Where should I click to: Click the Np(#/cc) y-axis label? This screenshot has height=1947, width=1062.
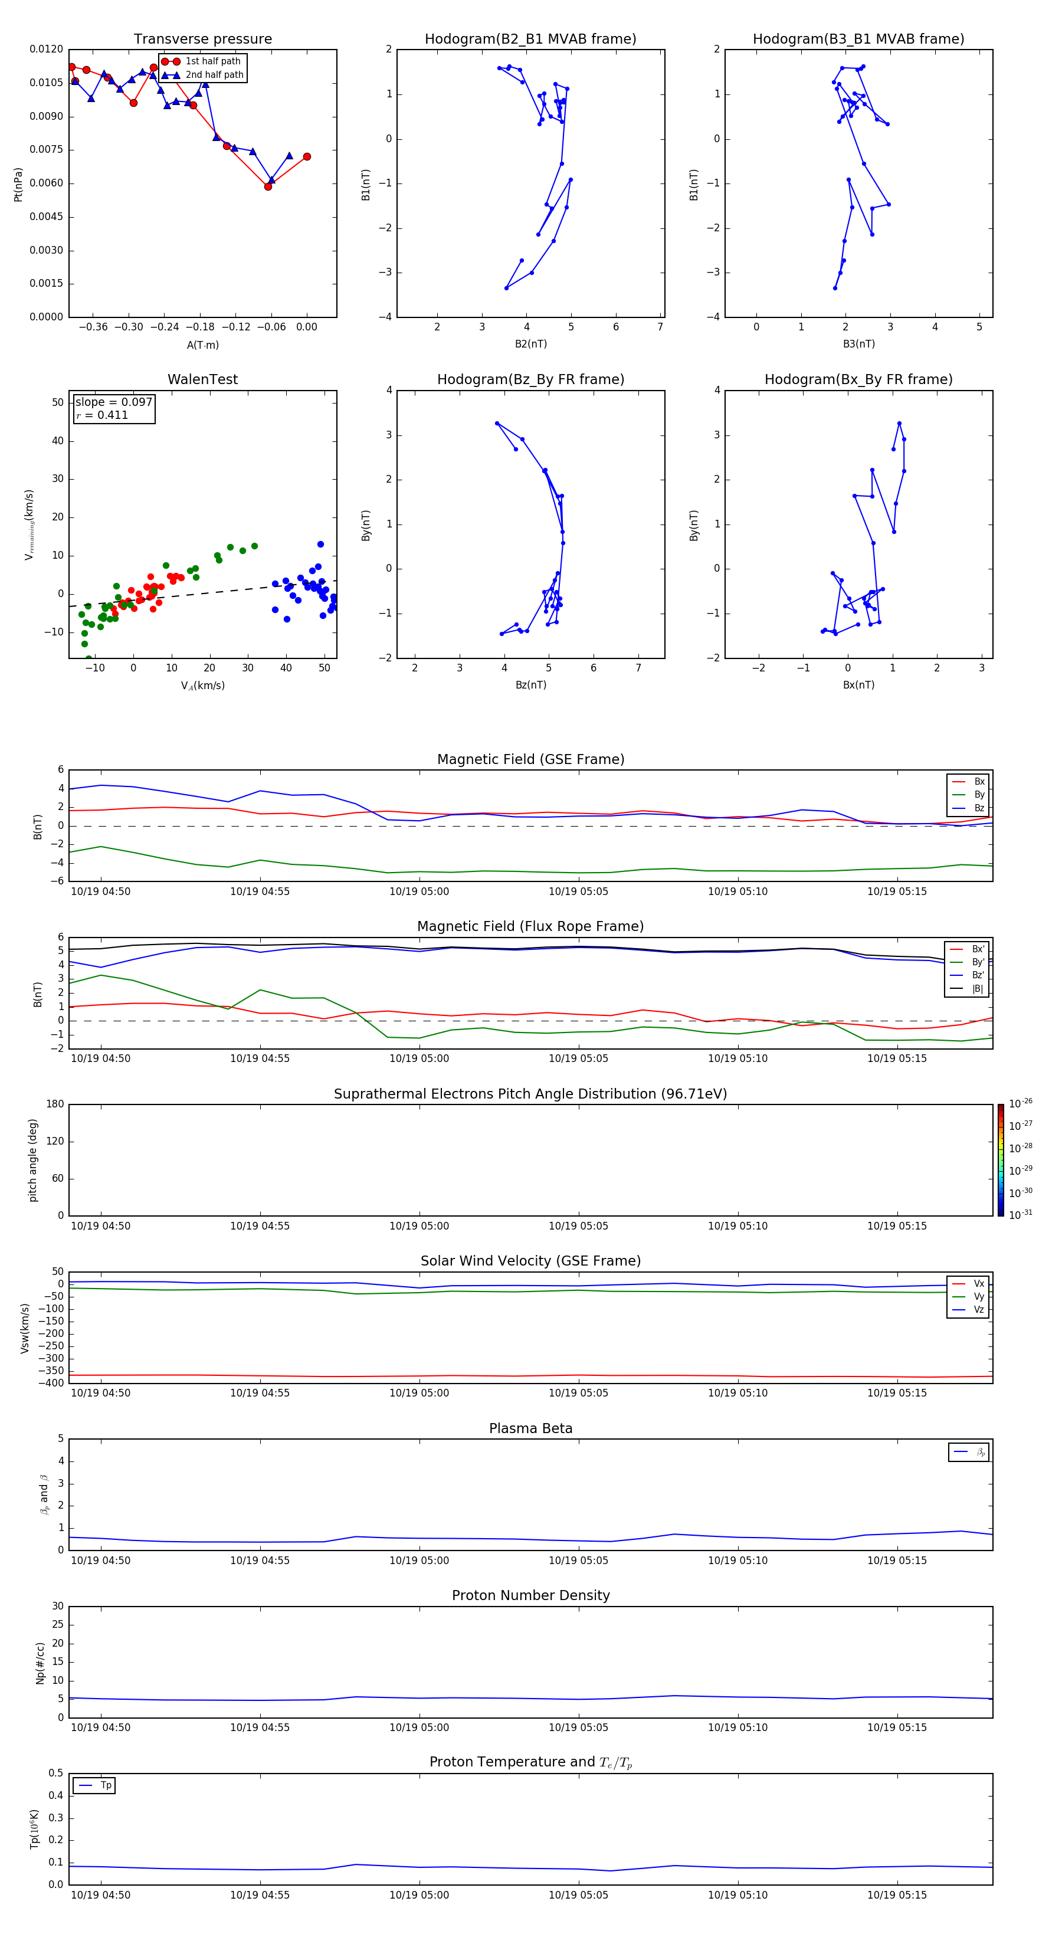(40, 1663)
